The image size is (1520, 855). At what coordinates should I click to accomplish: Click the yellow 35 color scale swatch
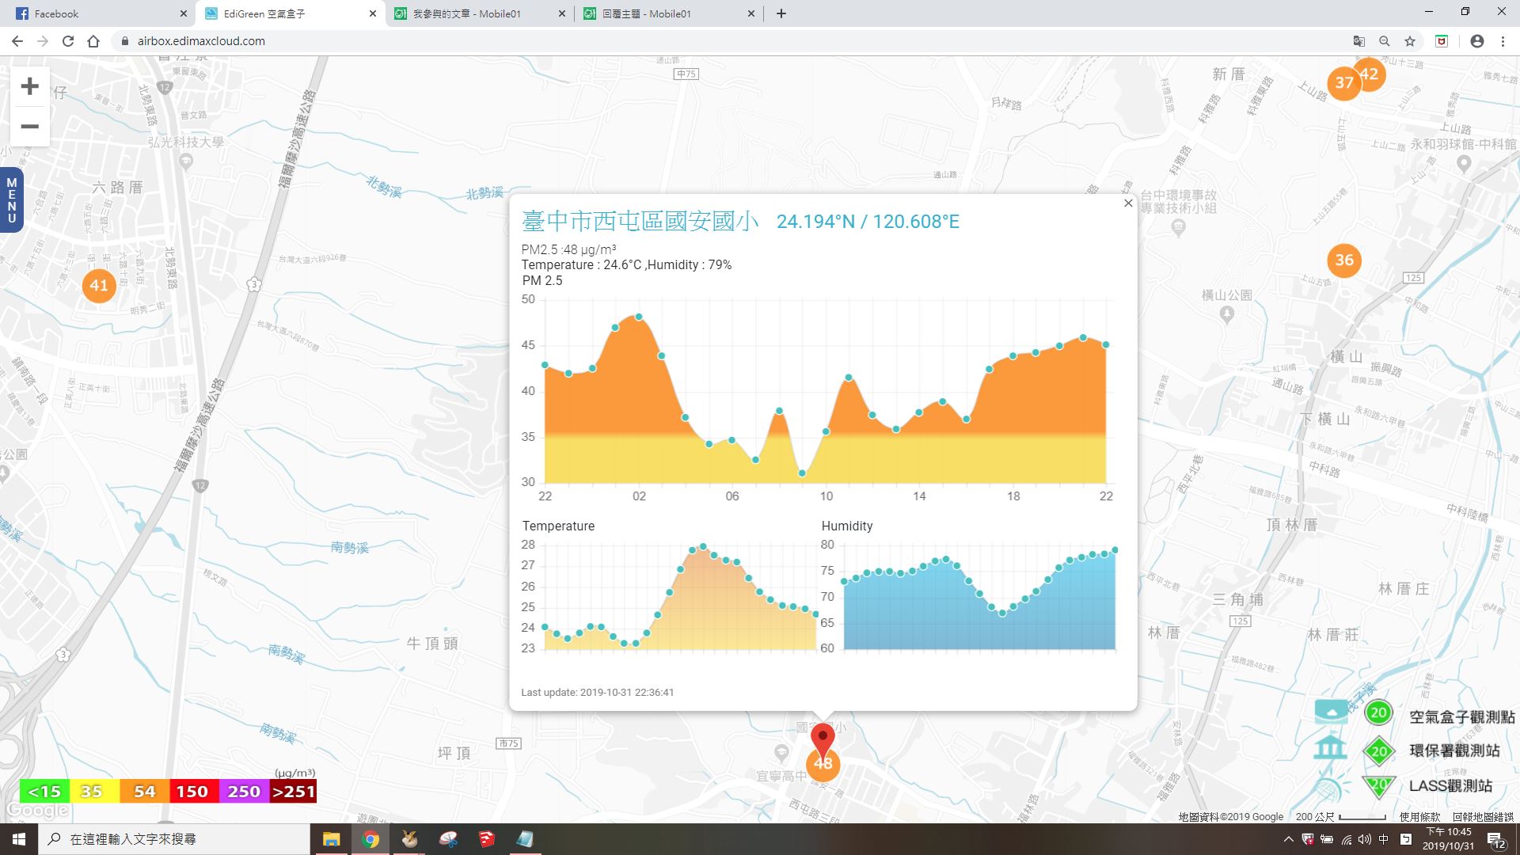pos(94,792)
